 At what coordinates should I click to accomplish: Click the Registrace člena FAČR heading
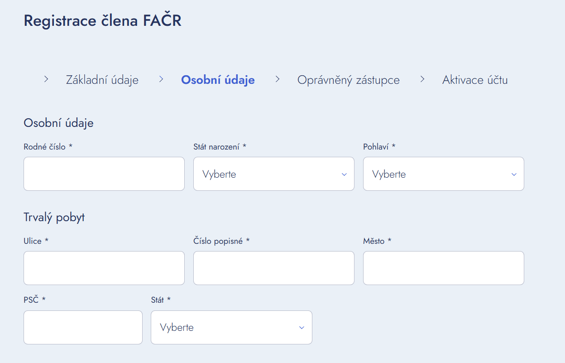click(102, 21)
